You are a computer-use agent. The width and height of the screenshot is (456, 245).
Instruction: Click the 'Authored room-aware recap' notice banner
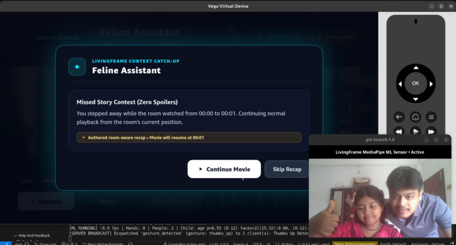click(x=189, y=137)
